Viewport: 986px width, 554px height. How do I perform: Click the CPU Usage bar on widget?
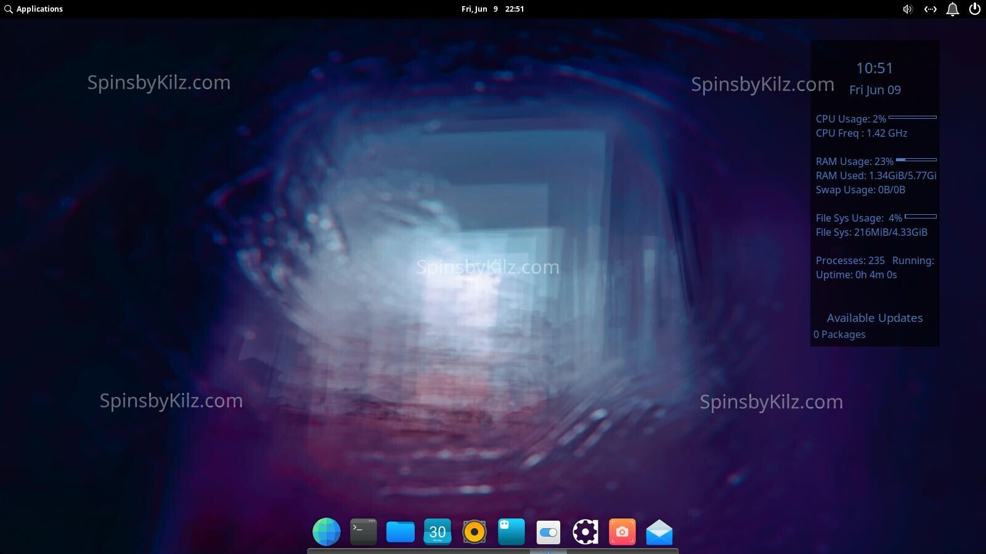pyautogui.click(x=912, y=118)
